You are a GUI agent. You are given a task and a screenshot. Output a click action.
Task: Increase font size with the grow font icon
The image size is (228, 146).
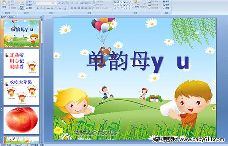pos(60,3)
